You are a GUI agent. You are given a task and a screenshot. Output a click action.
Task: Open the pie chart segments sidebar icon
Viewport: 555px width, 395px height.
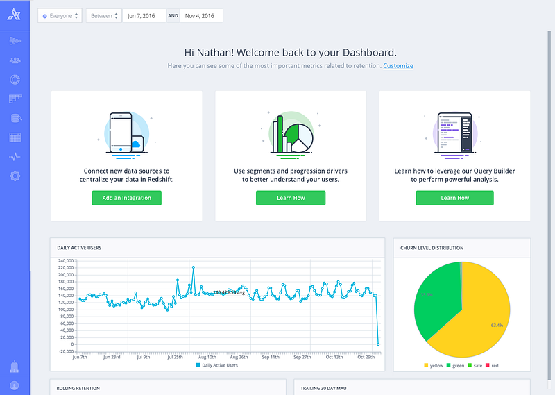(15, 80)
